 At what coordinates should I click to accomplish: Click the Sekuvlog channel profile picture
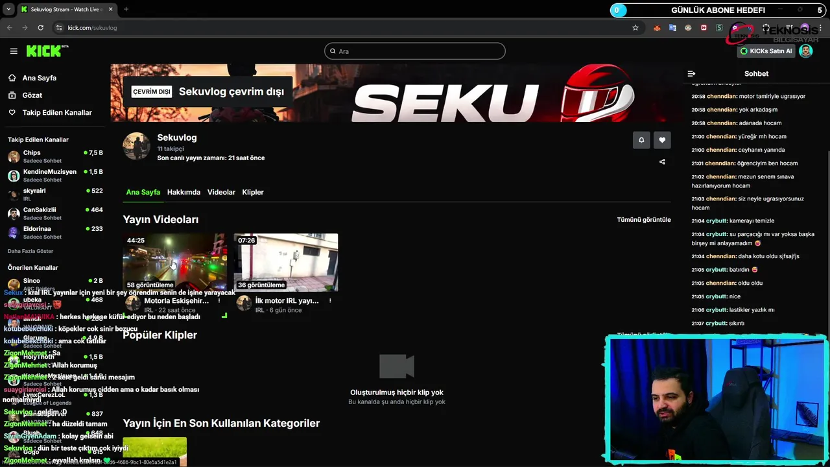[x=137, y=146]
